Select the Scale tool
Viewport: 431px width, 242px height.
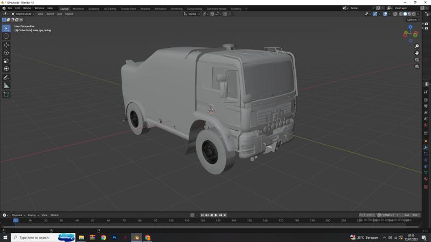[x=6, y=61]
